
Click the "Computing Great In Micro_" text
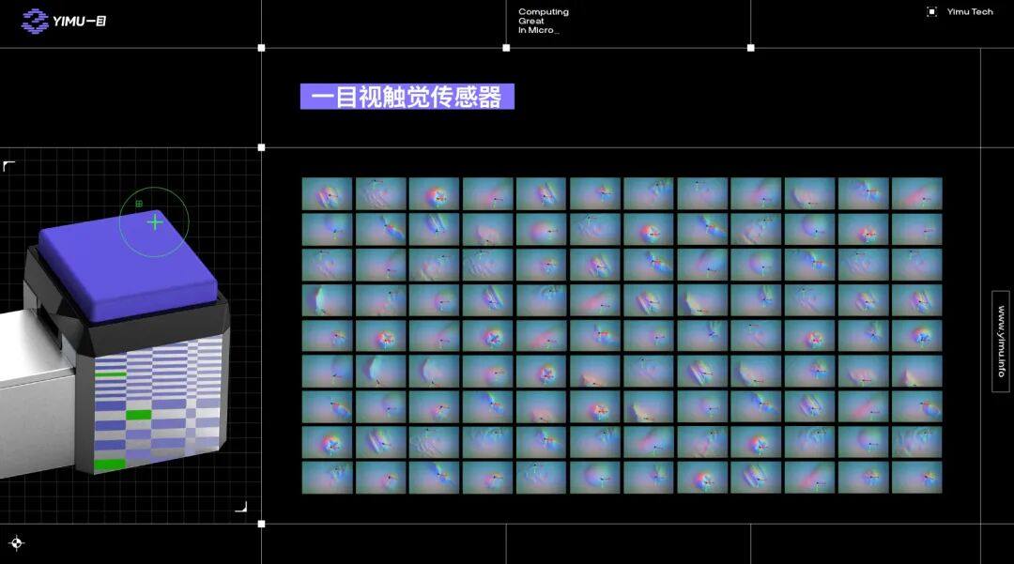[x=543, y=22]
